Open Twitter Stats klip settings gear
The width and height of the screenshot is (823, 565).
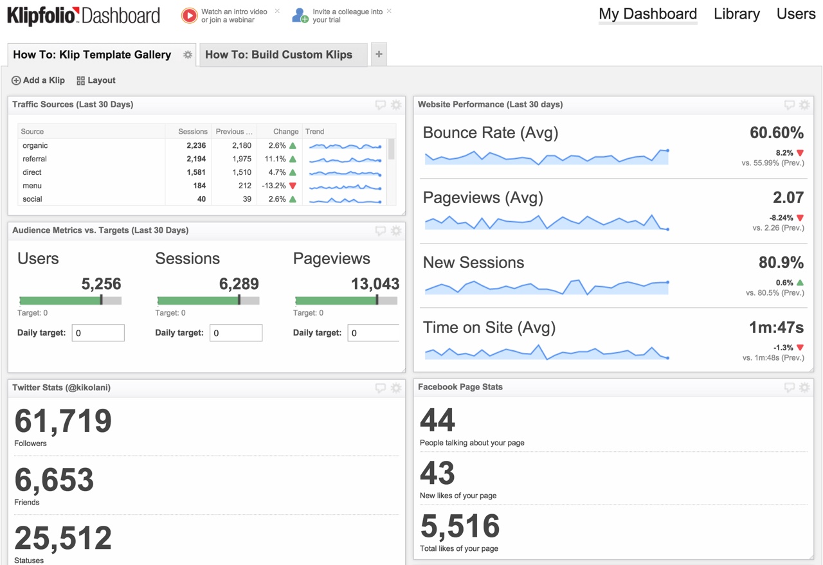click(396, 388)
